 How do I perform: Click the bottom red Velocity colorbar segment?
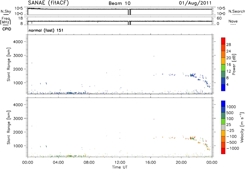[223, 151]
